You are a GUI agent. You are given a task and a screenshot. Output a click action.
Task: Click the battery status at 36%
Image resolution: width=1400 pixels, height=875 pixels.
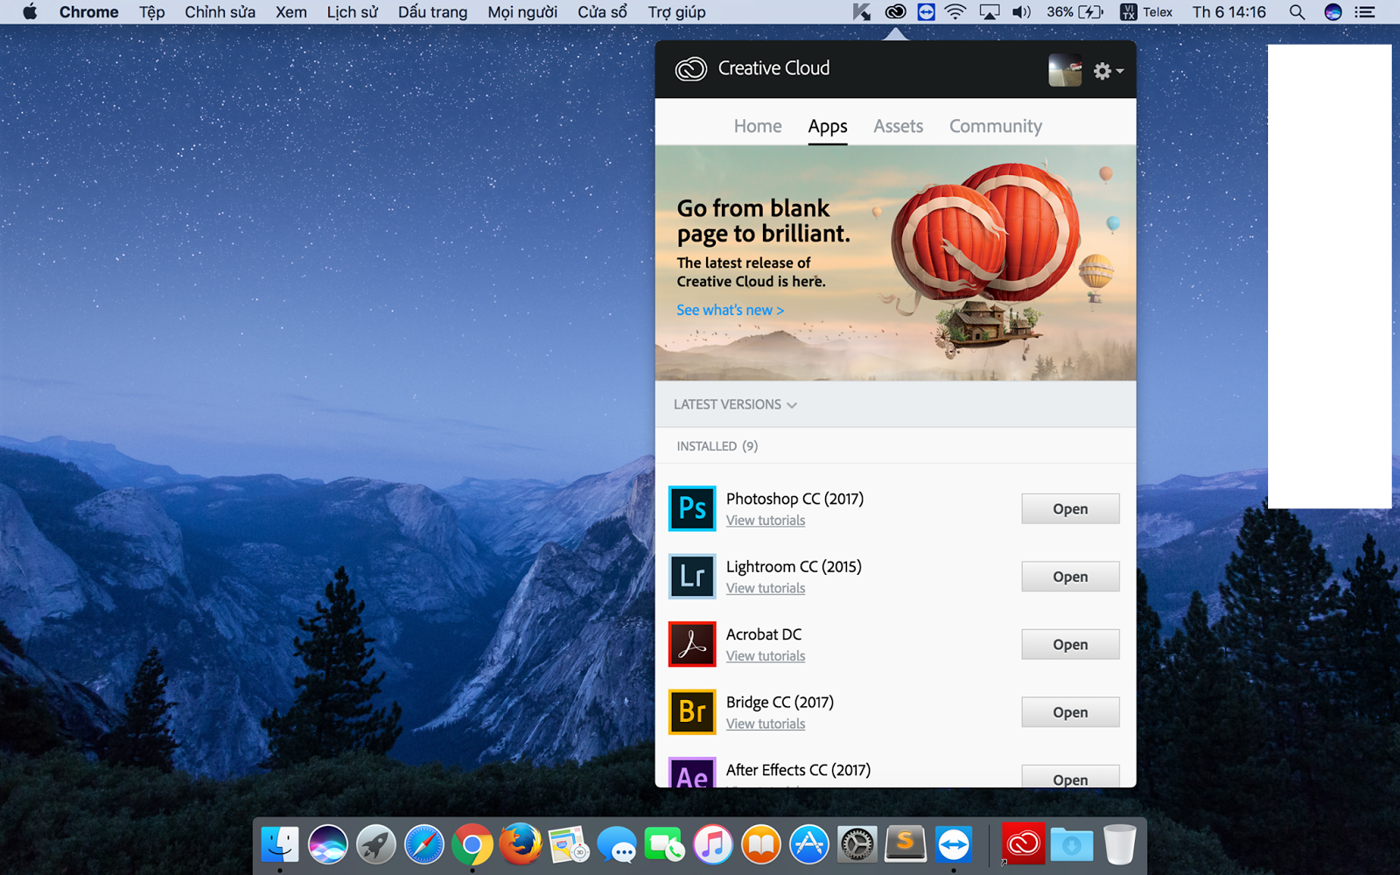pyautogui.click(x=1074, y=12)
